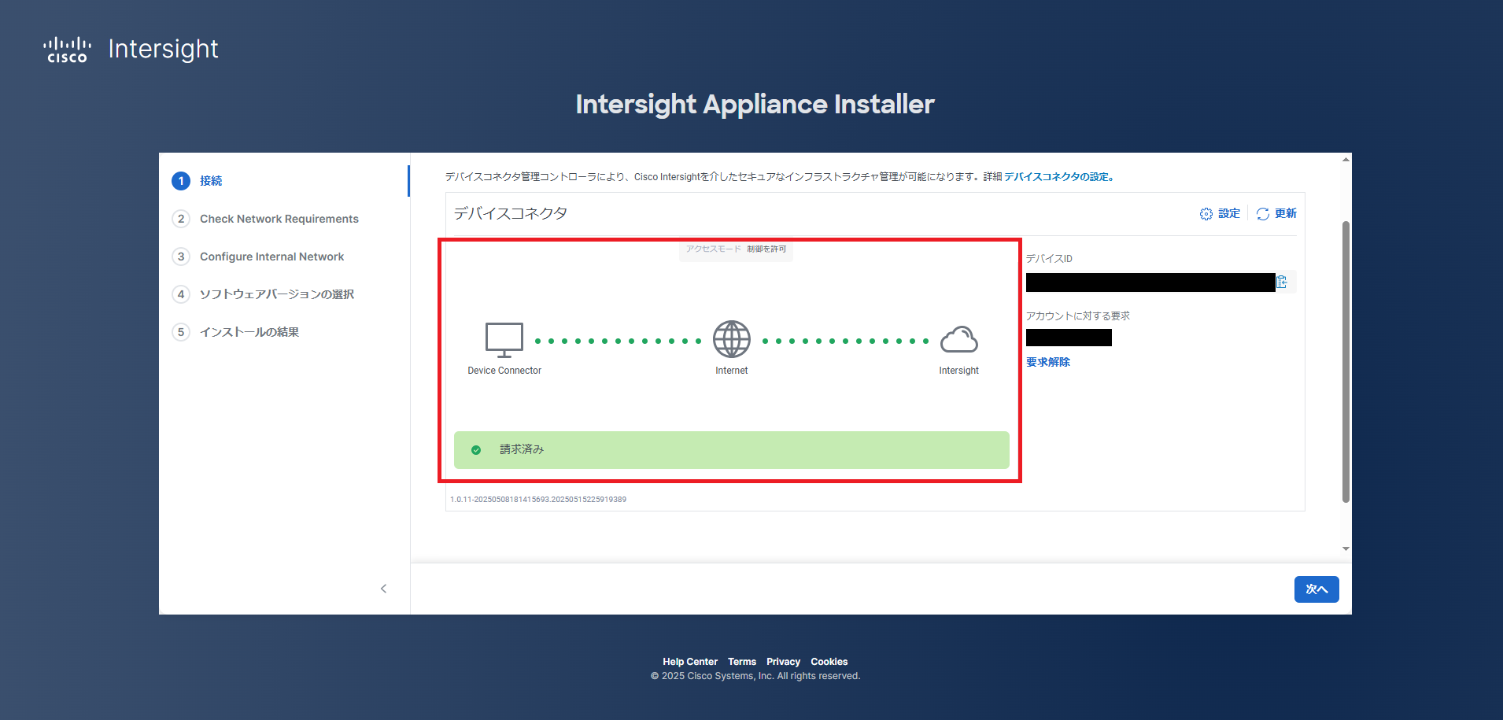Open the ソフトウェアバージョンの選択 step
Image resolution: width=1503 pixels, height=720 pixels.
pos(276,294)
